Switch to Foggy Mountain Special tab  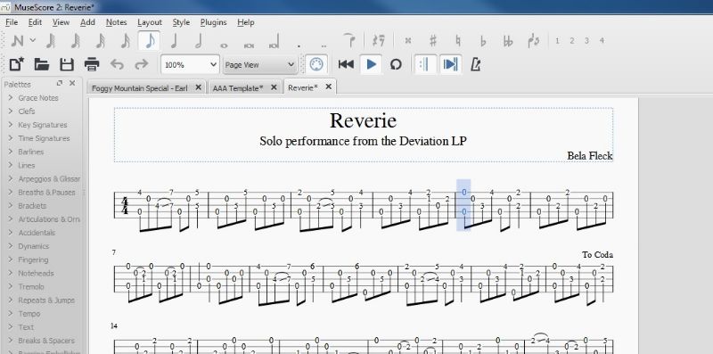(x=146, y=87)
